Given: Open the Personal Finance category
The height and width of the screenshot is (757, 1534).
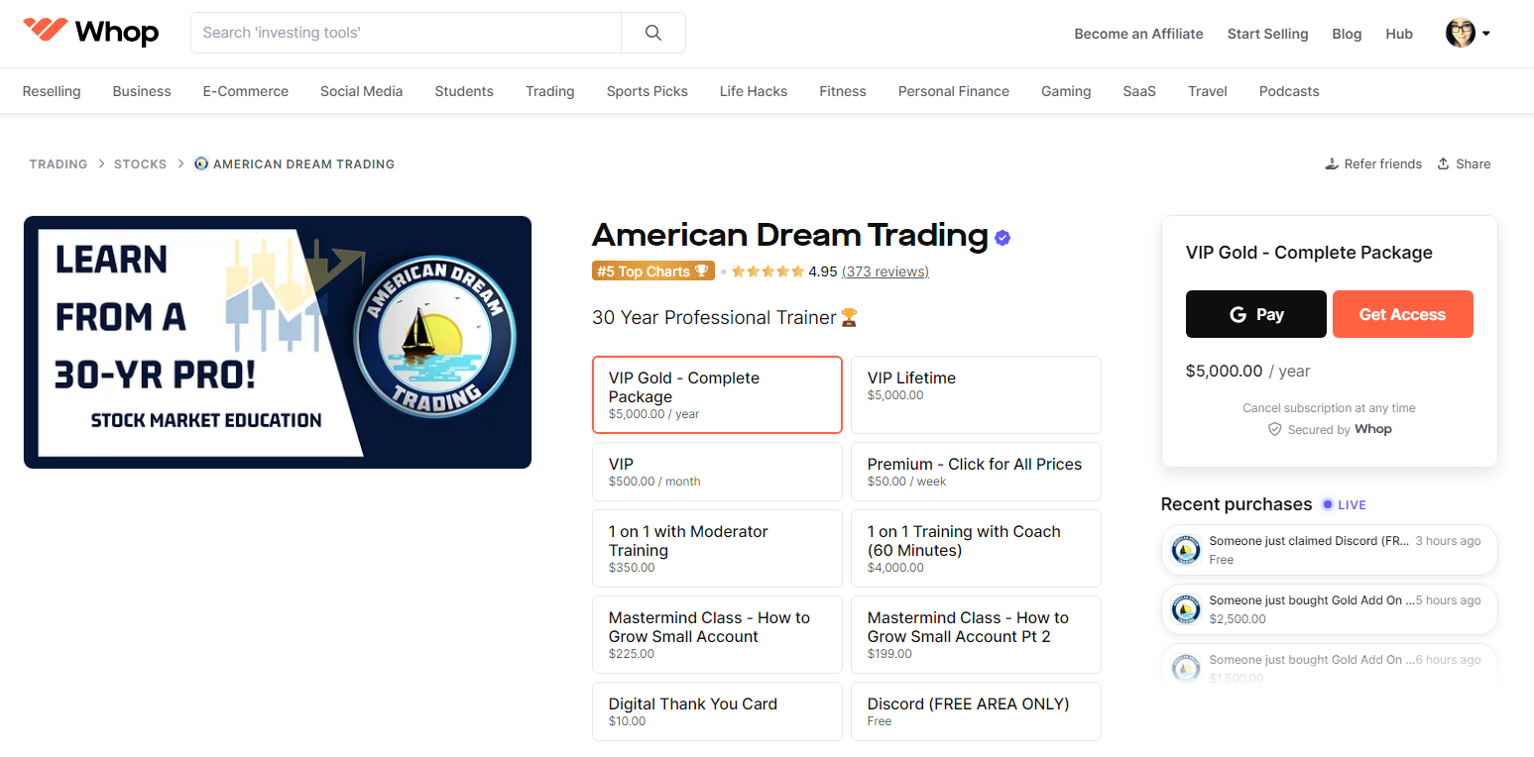Looking at the screenshot, I should click(x=954, y=91).
